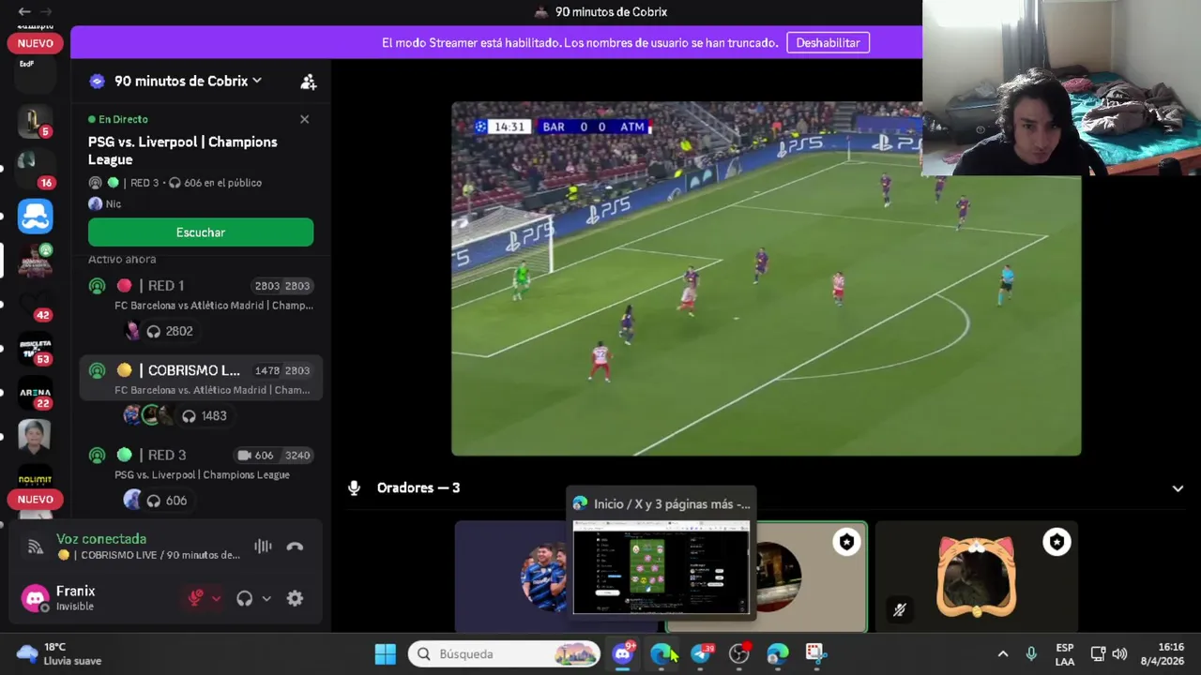Select the COBRISMO L... stage channel
Viewport: 1201px width, 675px height.
pos(201,379)
